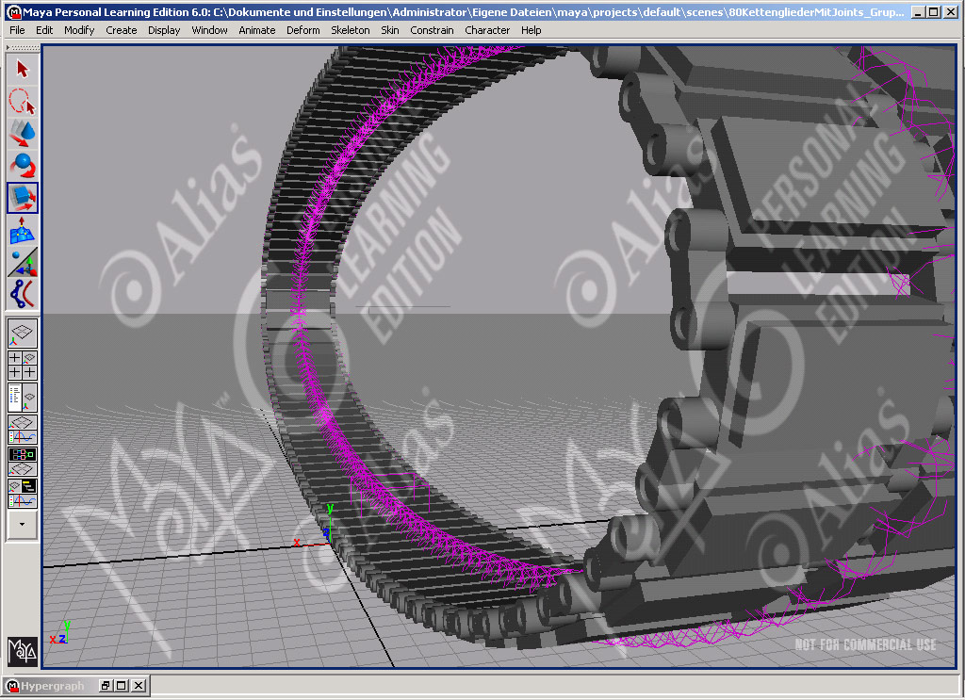Open the Character menu
Screen dimensions: 965x700
[x=487, y=30]
